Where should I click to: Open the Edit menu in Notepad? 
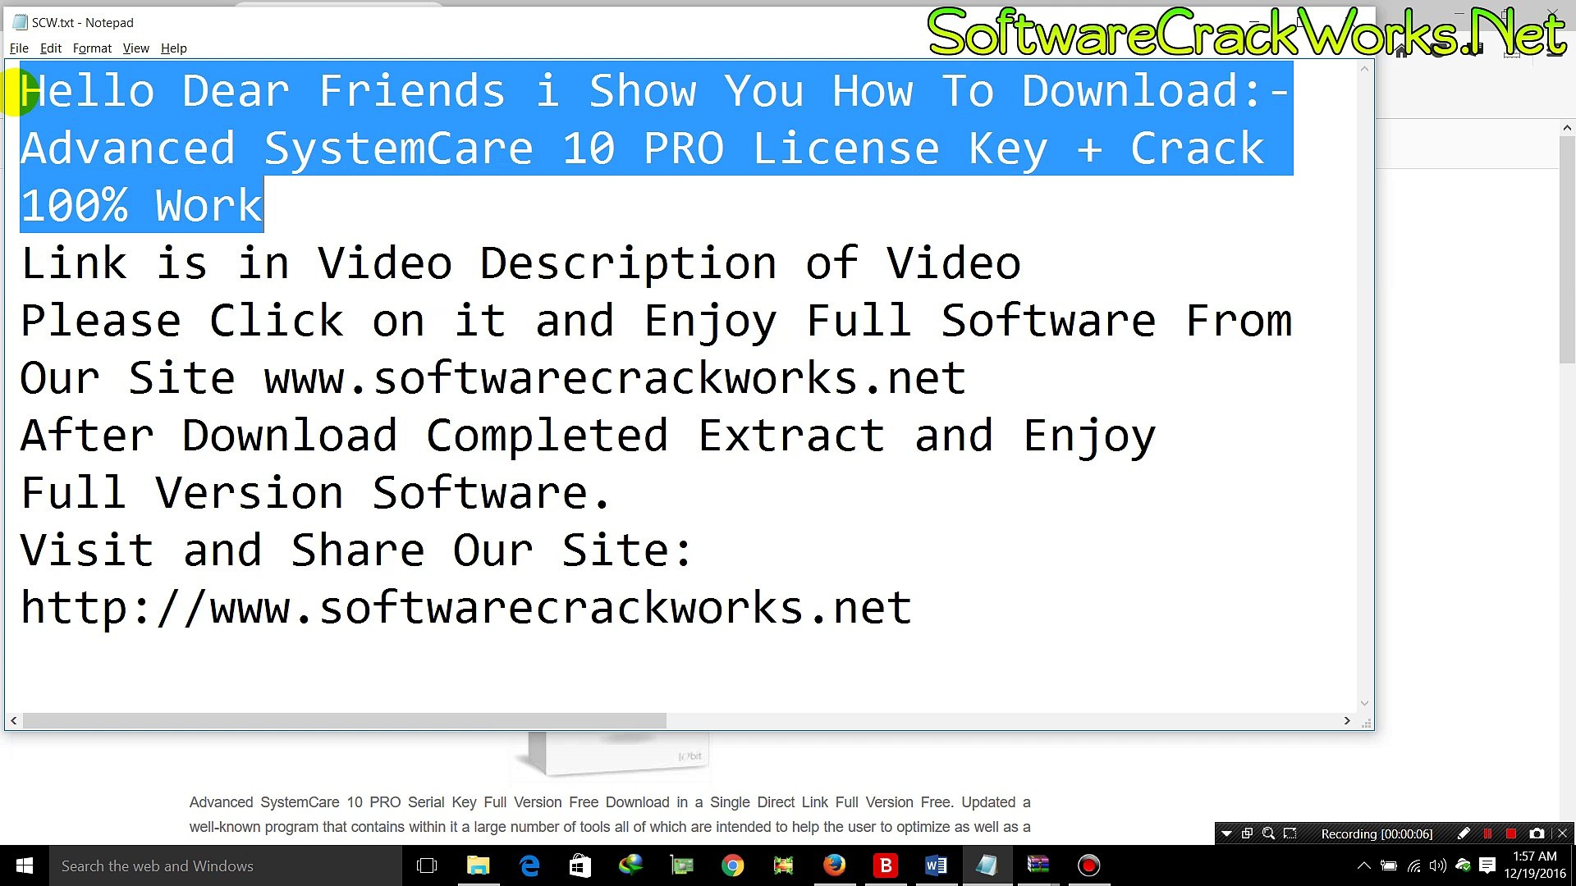(x=51, y=48)
